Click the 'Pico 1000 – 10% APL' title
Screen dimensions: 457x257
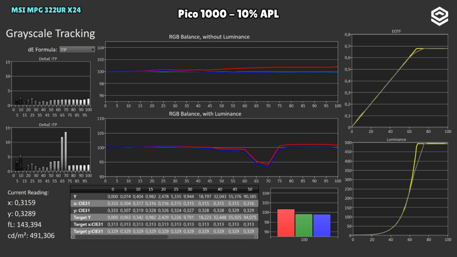pyautogui.click(x=228, y=14)
